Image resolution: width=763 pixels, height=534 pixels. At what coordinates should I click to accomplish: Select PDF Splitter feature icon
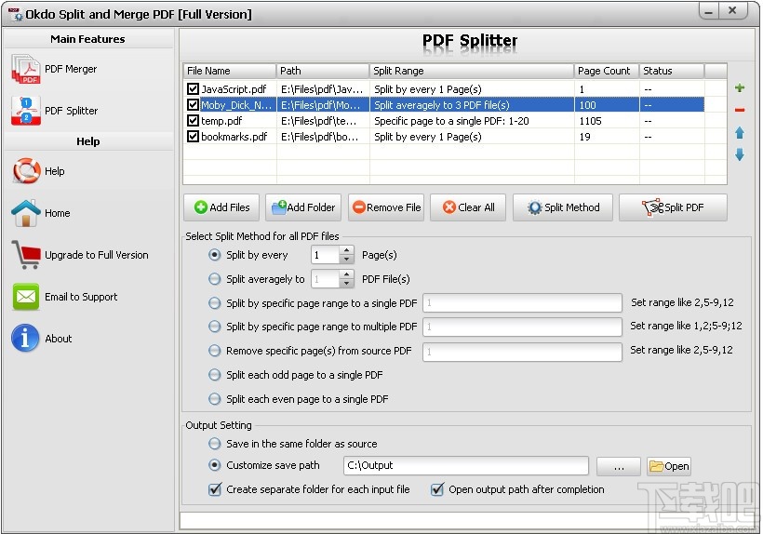26,111
